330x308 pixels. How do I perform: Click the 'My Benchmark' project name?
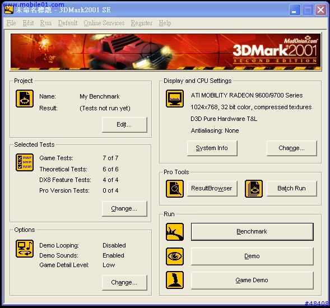(x=100, y=96)
